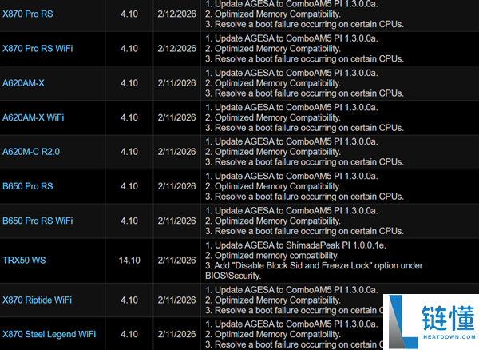This screenshot has height=350, width=479.
Task: Open the A620AM-X WiFi link
Action: click(34, 117)
